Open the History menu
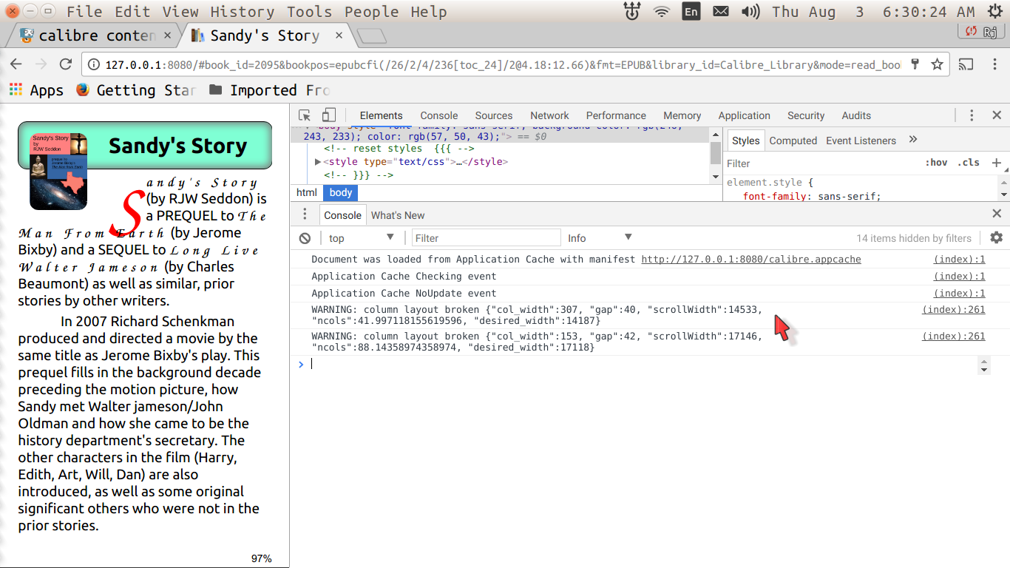The height and width of the screenshot is (568, 1010). coord(242,12)
